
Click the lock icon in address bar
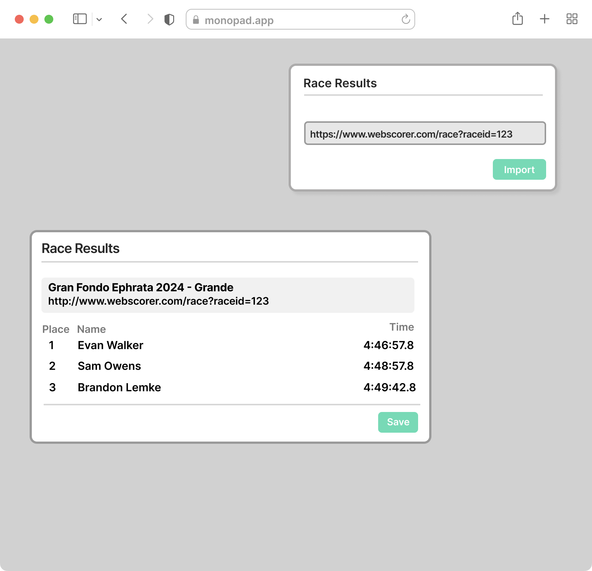tap(196, 20)
